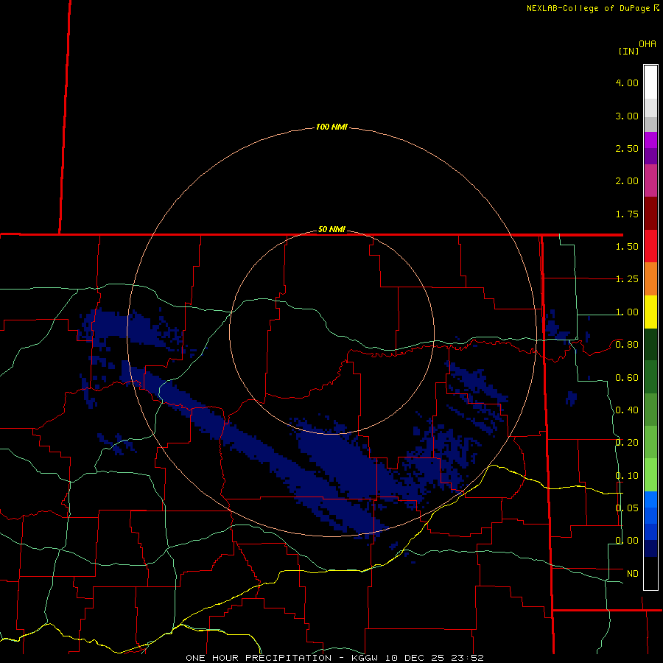Click the NEXLAB-College of DuPage credit text
The image size is (663, 663).
592,8
